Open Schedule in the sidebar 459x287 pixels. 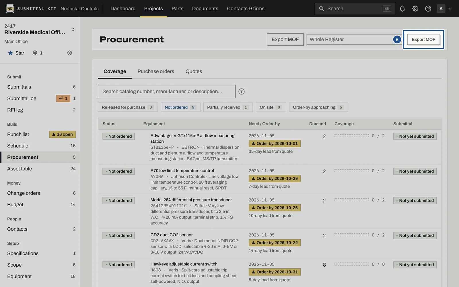40,146
